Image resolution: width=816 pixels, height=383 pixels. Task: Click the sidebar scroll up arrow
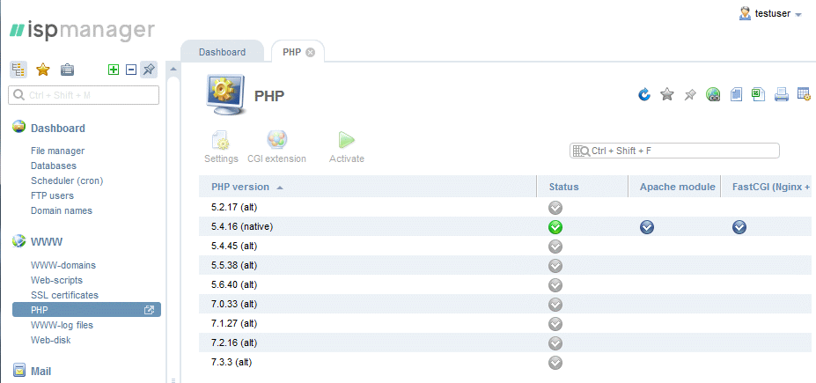173,70
